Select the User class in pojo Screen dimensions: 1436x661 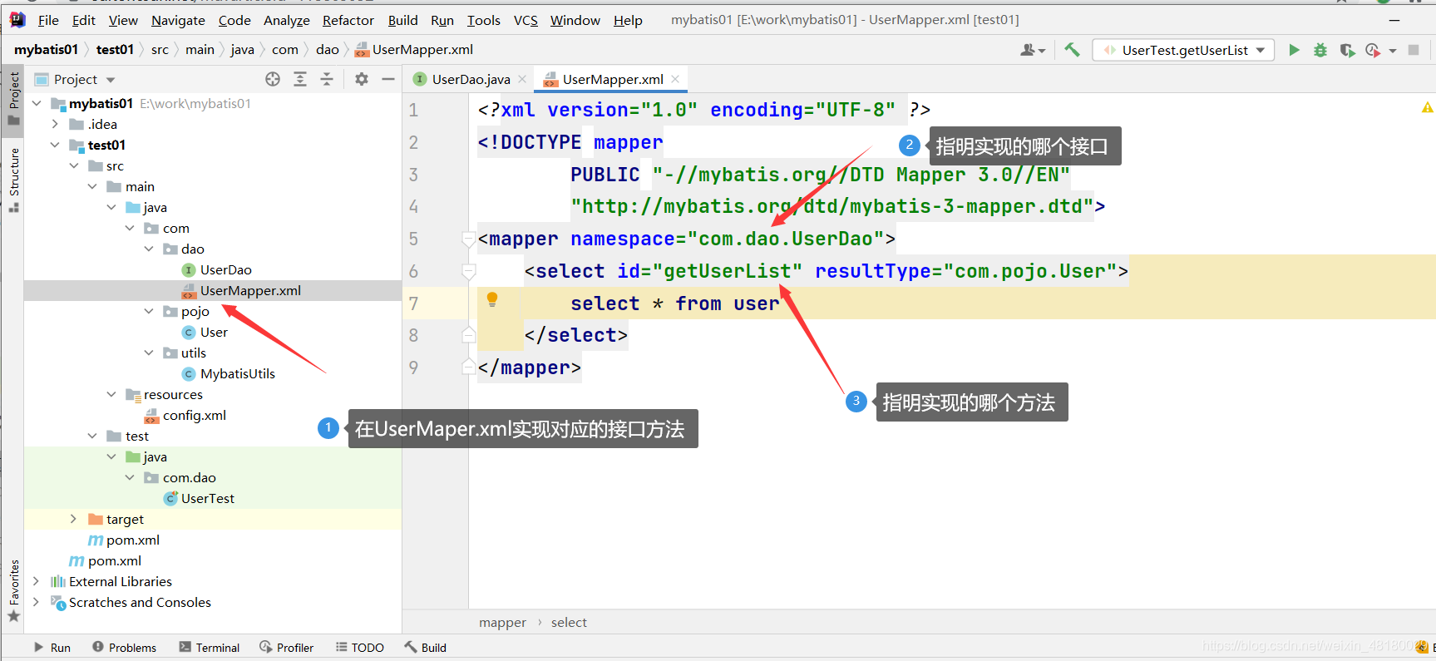[x=214, y=332]
